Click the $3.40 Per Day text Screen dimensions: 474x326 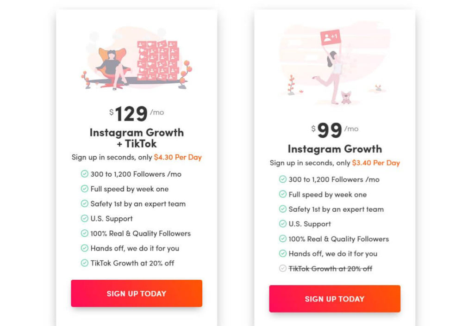376,163
